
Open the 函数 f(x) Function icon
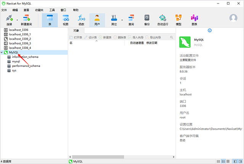pyautogui.click(x=81, y=20)
